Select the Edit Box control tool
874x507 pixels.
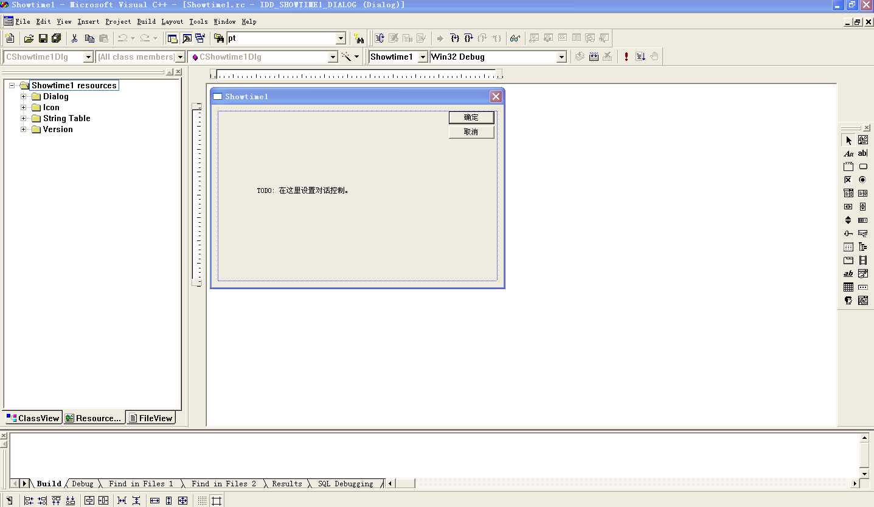coord(863,153)
